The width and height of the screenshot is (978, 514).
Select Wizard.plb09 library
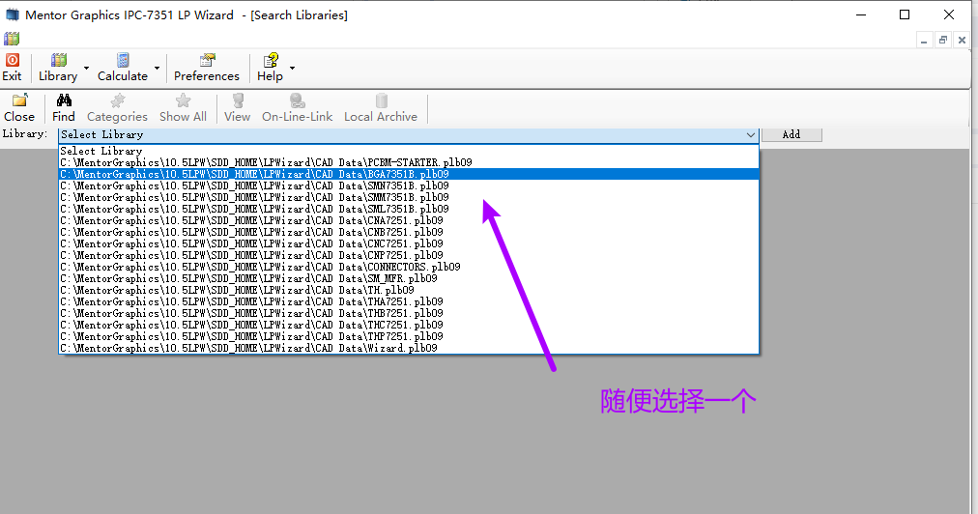(409, 348)
